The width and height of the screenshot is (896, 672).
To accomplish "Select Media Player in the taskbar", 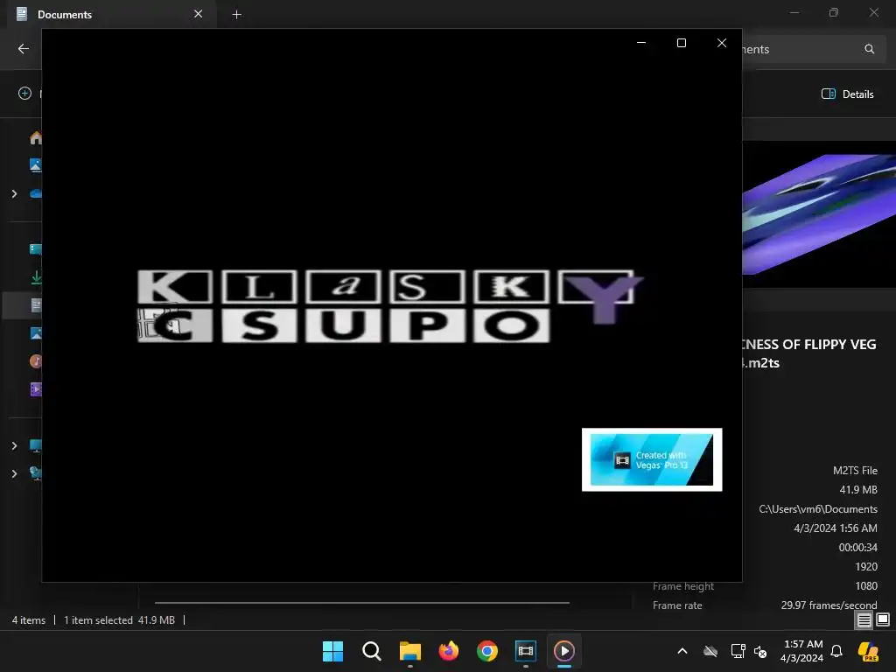I will coord(564,651).
